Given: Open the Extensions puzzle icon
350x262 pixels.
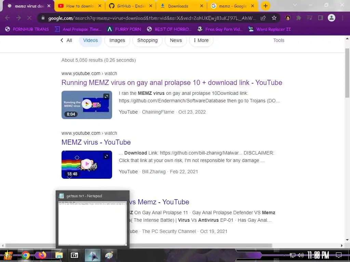Looking at the screenshot, I should [299, 18].
